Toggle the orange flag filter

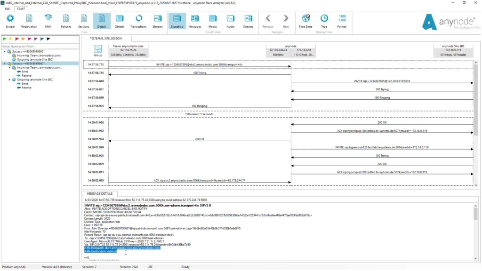point(23,39)
